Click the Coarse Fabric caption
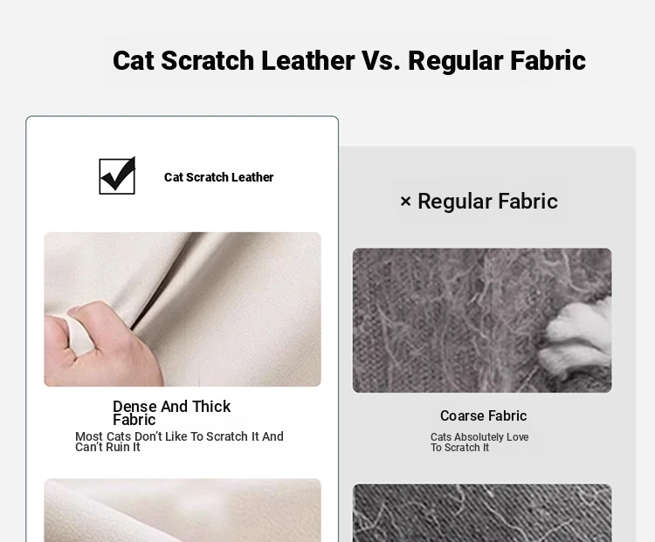 pyautogui.click(x=483, y=416)
